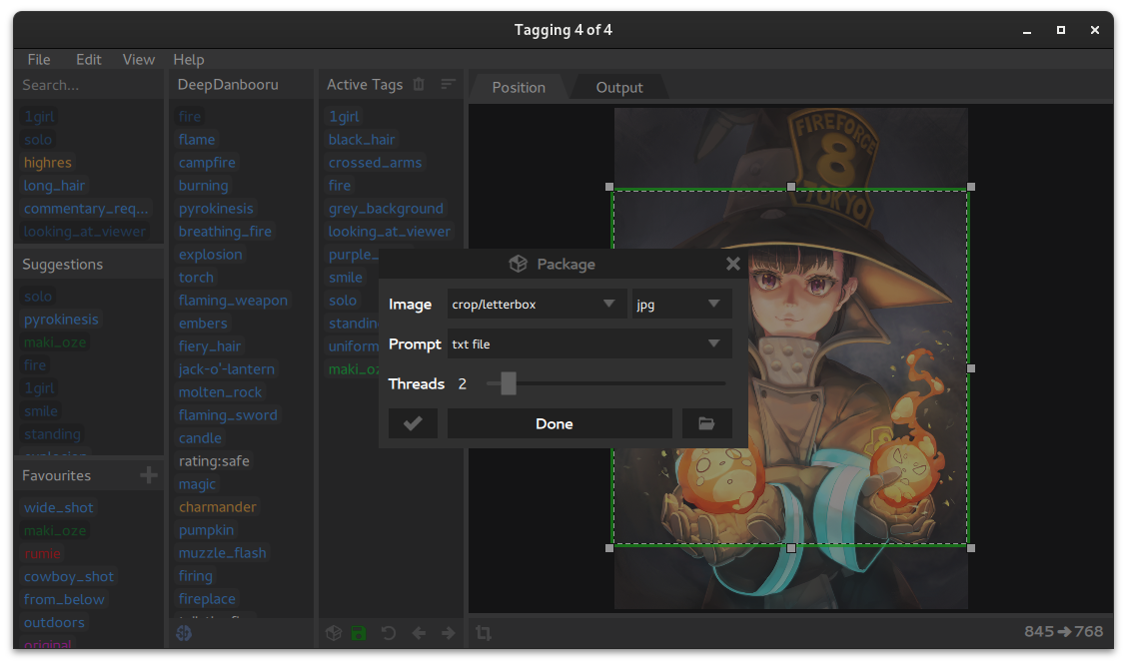Click the bottom-center crop selection handle
Screen dimensions: 1127x665
point(791,548)
